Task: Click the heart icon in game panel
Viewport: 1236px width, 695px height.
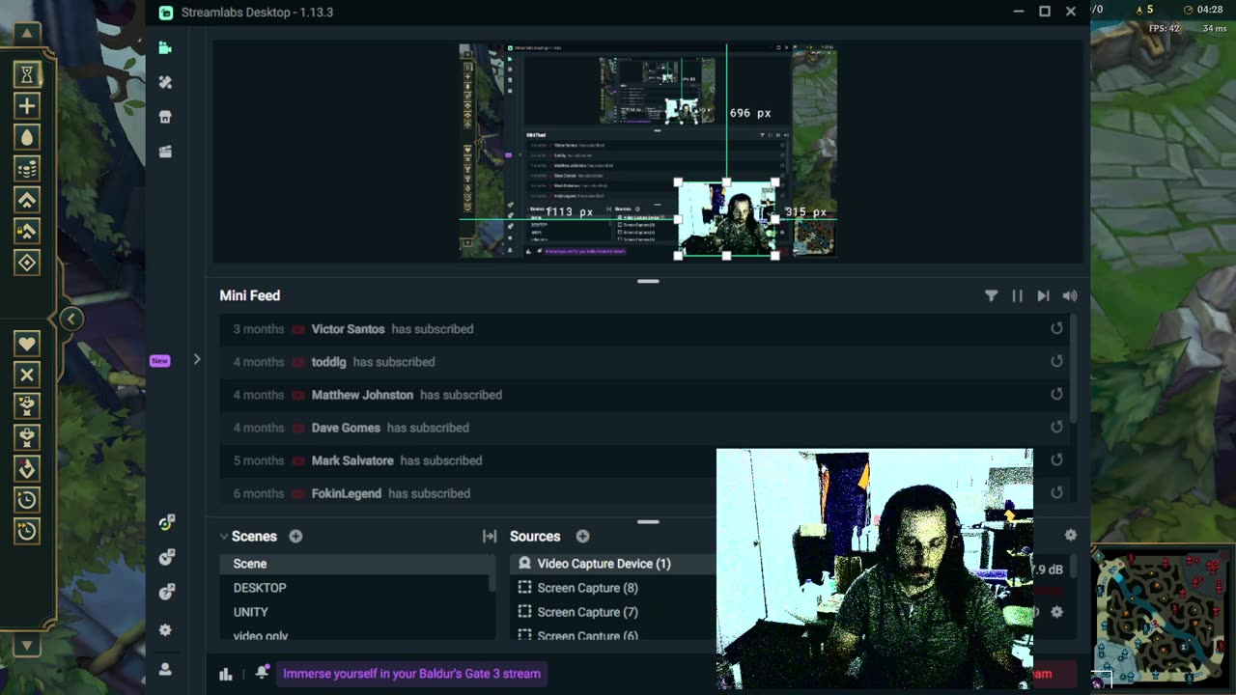Action: (x=27, y=343)
